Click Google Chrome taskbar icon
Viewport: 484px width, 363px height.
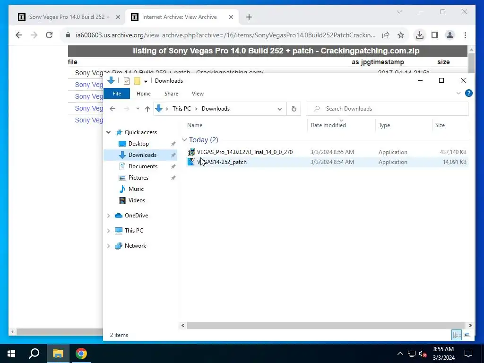point(81,354)
